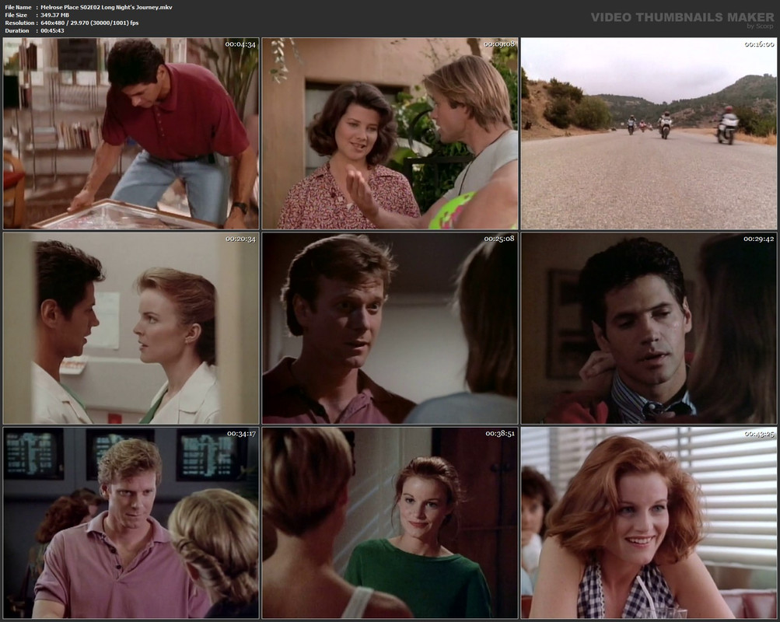This screenshot has width=780, height=622.
Task: Click the thumbnail timestamped 00:25:08
Action: click(x=390, y=328)
